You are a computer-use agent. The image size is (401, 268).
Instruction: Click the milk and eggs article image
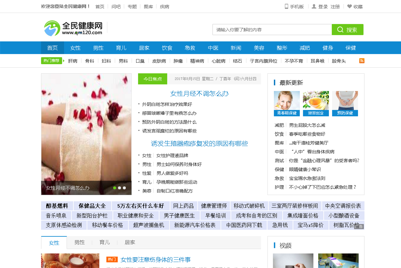[x=70, y=261]
